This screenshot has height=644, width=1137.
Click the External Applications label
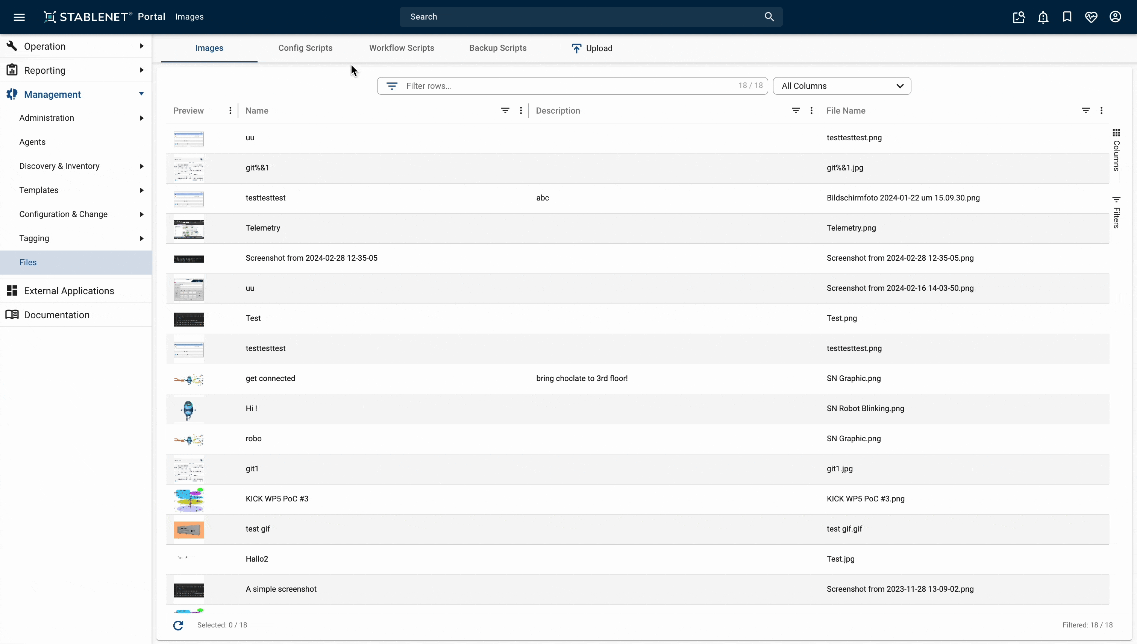click(x=69, y=291)
